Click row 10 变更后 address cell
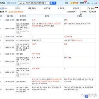The width and height of the screenshot is (99, 99). click(79, 88)
